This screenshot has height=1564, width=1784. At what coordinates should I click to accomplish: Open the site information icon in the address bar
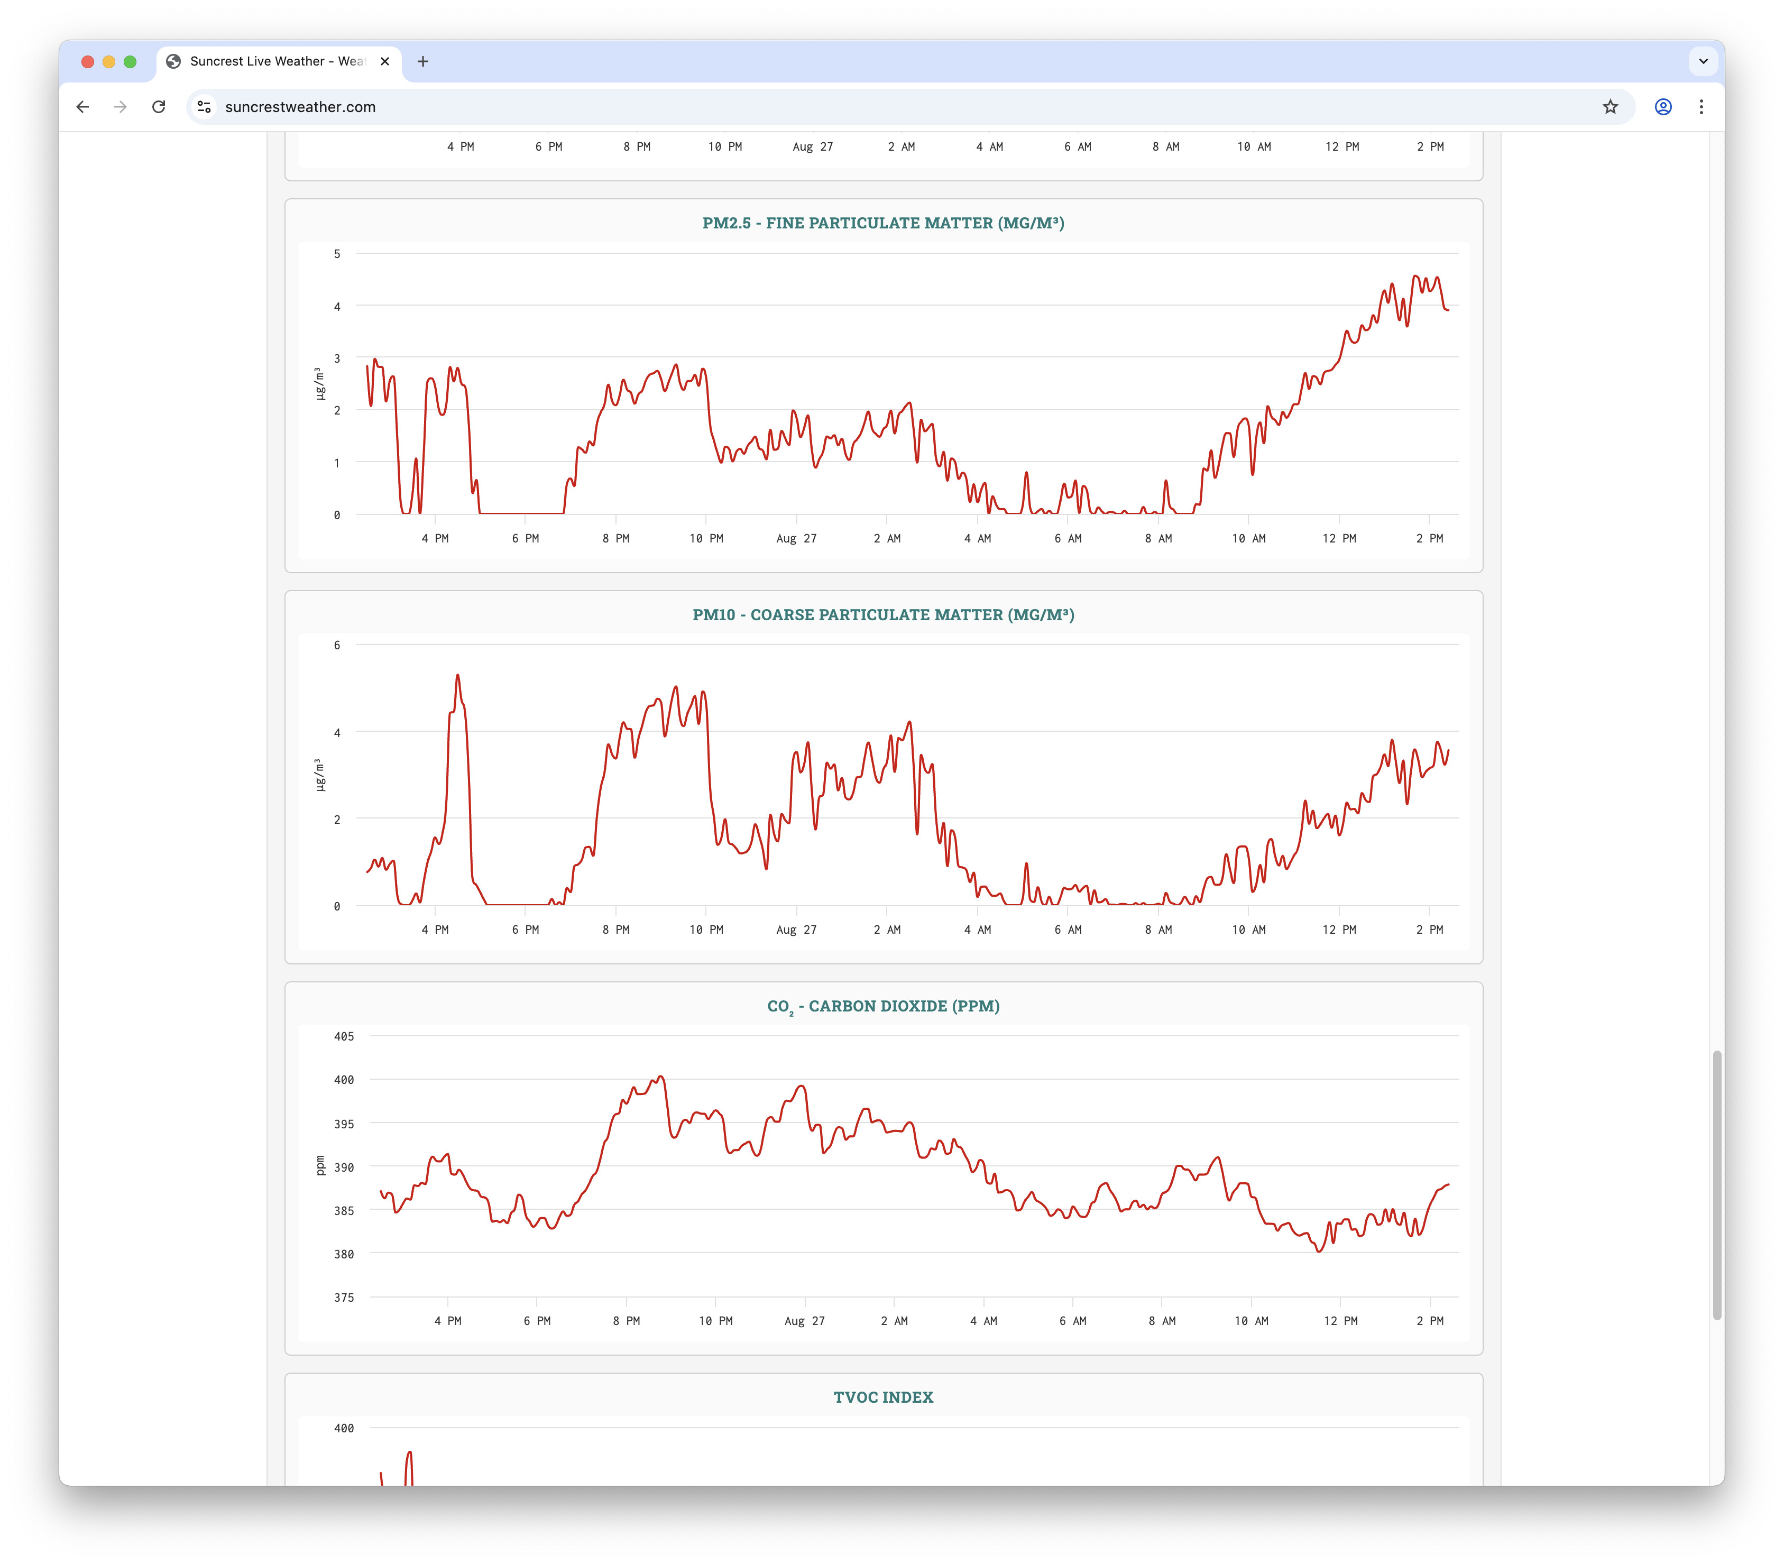click(x=204, y=106)
